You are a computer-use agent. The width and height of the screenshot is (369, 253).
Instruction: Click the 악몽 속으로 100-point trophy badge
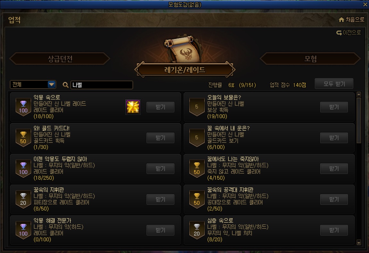coord(23,107)
